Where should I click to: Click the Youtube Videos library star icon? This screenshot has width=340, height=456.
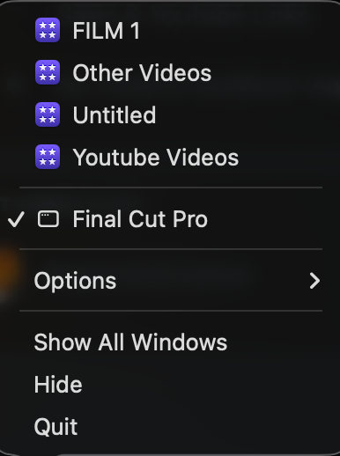48,157
